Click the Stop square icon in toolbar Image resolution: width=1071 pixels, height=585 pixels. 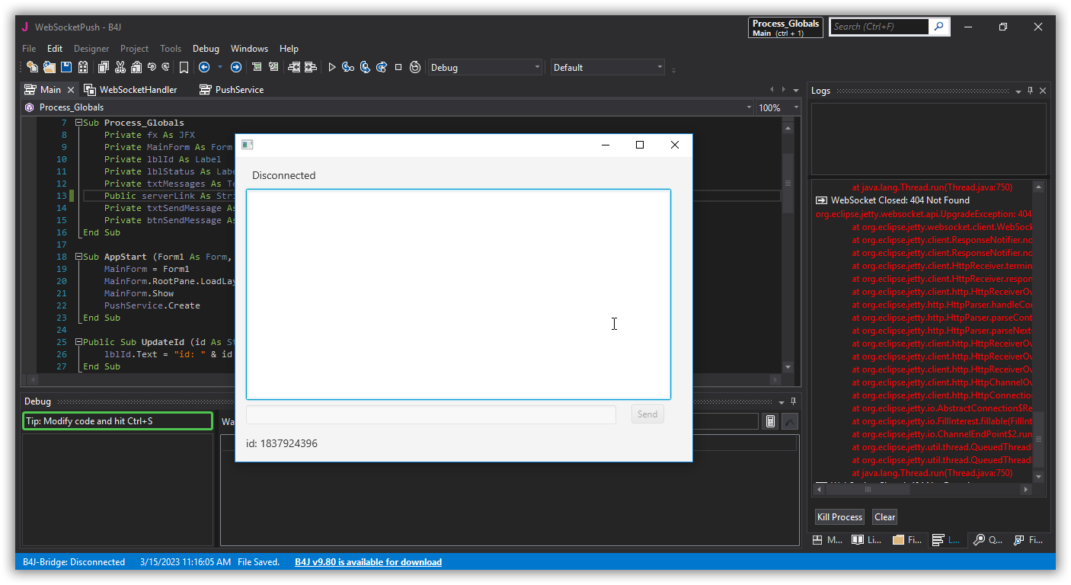(x=398, y=67)
